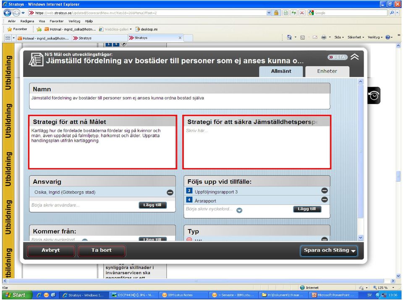Open the Visa menu

(42, 21)
